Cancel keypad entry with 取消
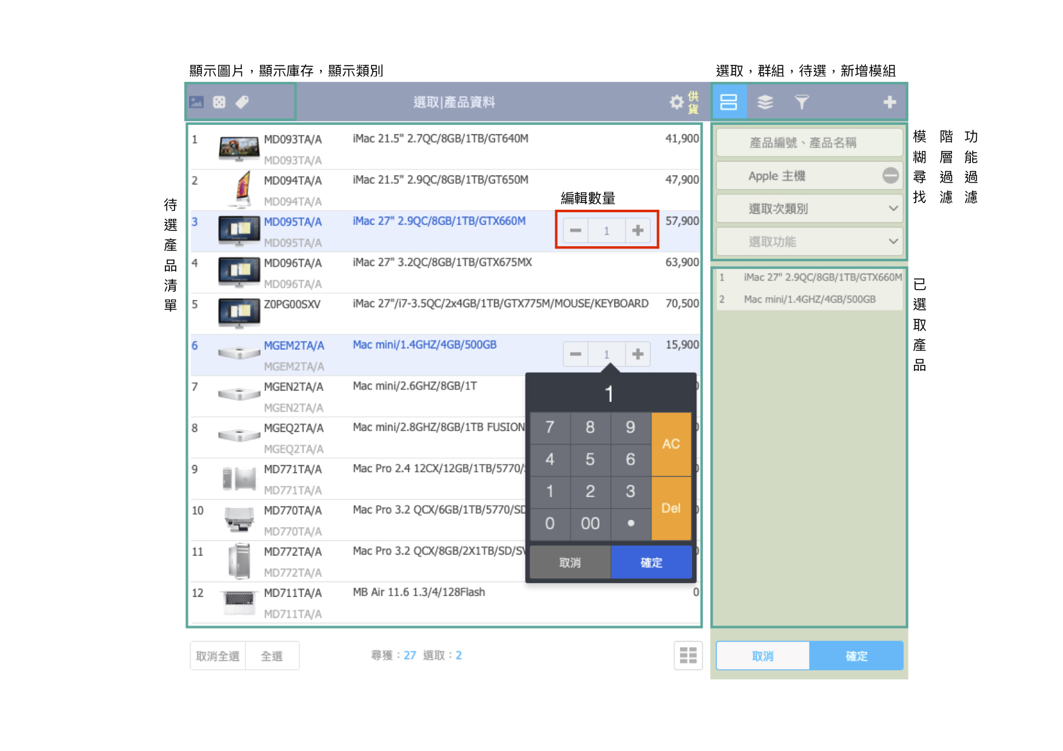 pos(570,562)
